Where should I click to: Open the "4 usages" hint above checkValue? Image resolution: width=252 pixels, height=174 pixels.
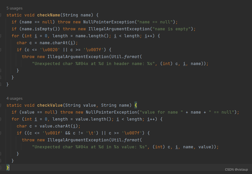tap(14, 98)
